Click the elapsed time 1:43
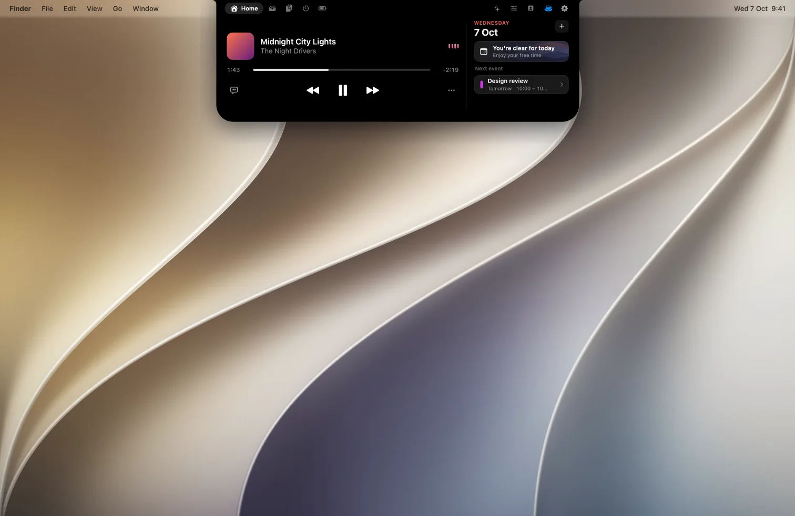The width and height of the screenshot is (795, 516). point(233,70)
